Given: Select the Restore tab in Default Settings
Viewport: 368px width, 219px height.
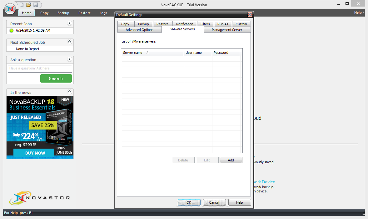Looking at the screenshot, I should tap(162, 24).
